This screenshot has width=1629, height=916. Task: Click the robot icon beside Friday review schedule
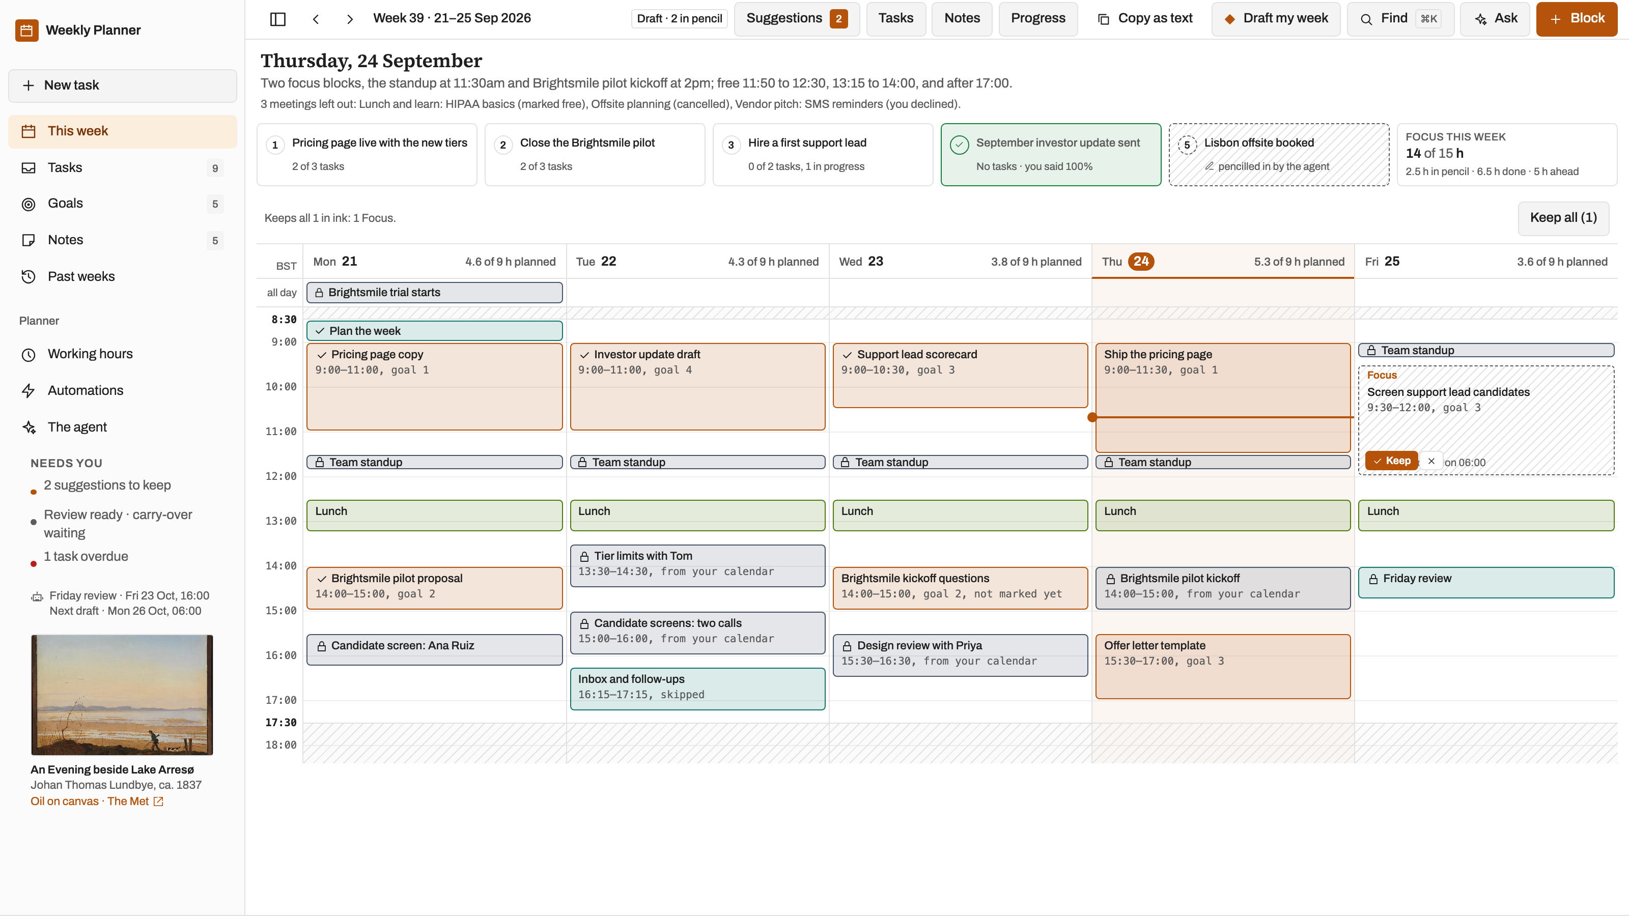tap(37, 597)
